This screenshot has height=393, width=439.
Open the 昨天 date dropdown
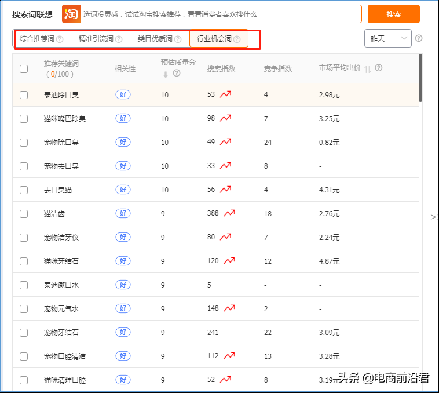(x=388, y=38)
